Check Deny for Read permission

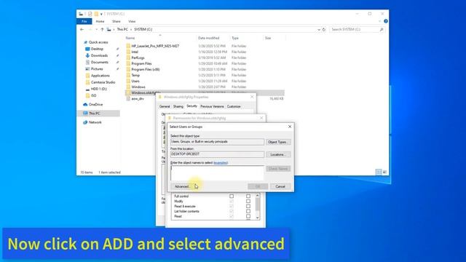click(248, 216)
